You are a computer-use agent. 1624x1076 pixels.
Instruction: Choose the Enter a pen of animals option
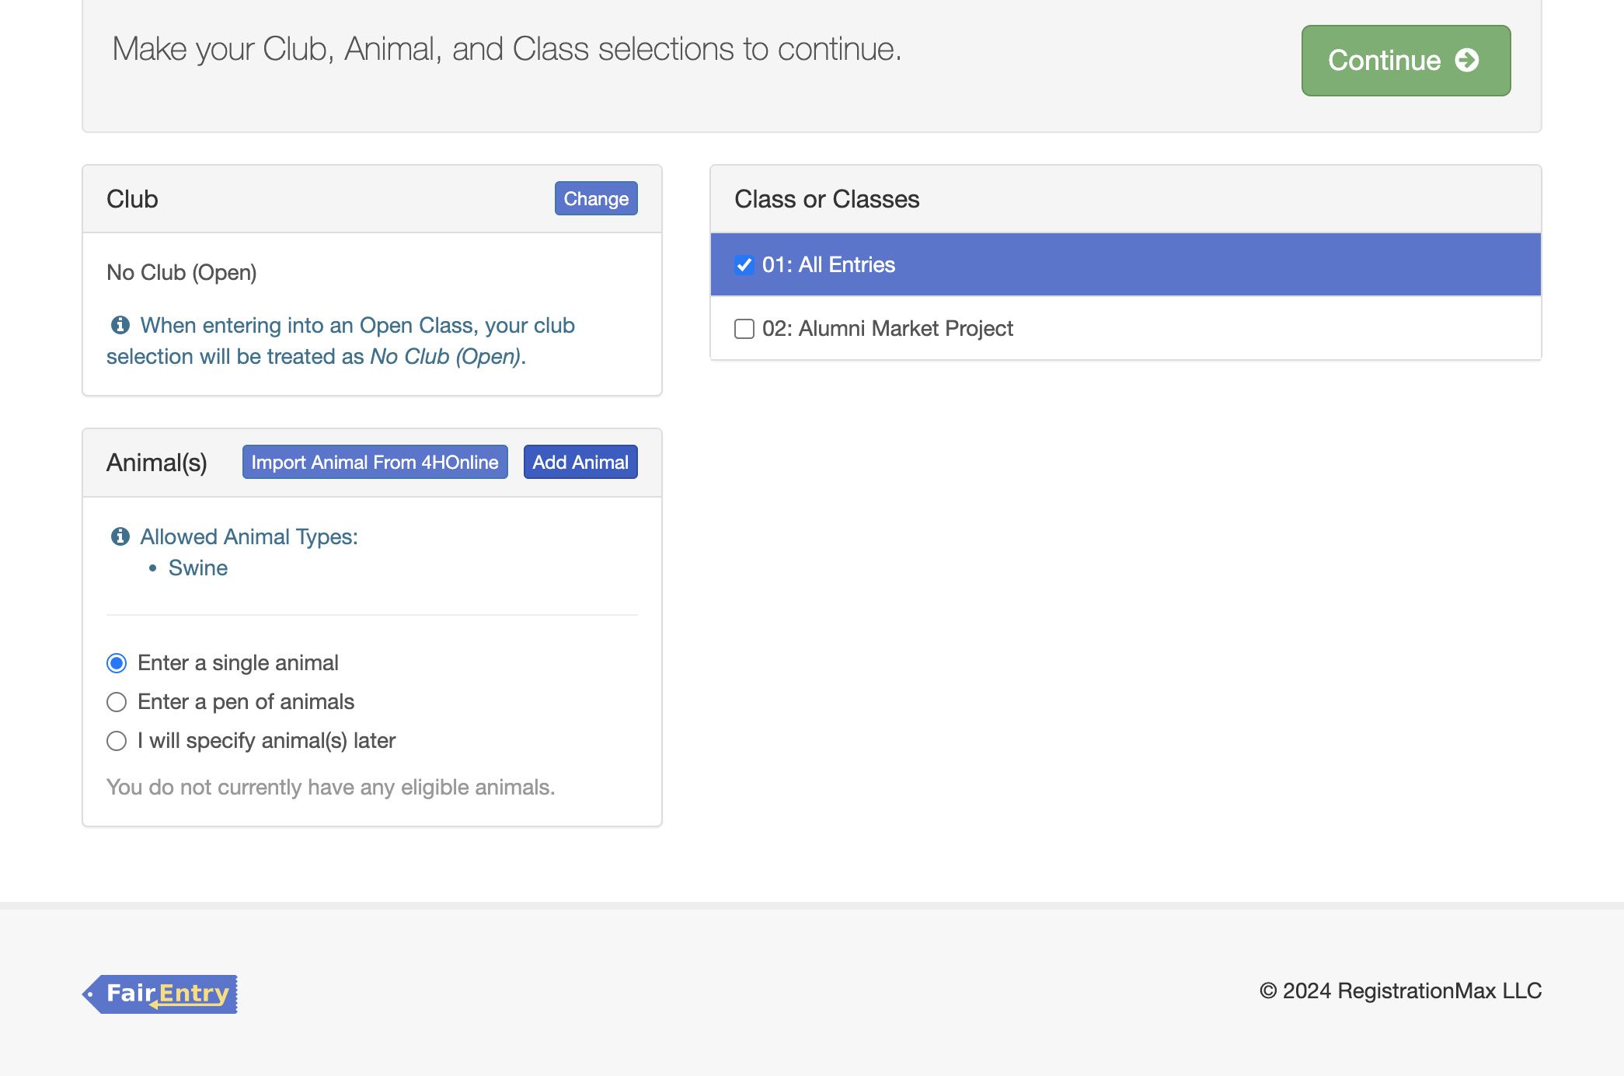pyautogui.click(x=117, y=702)
